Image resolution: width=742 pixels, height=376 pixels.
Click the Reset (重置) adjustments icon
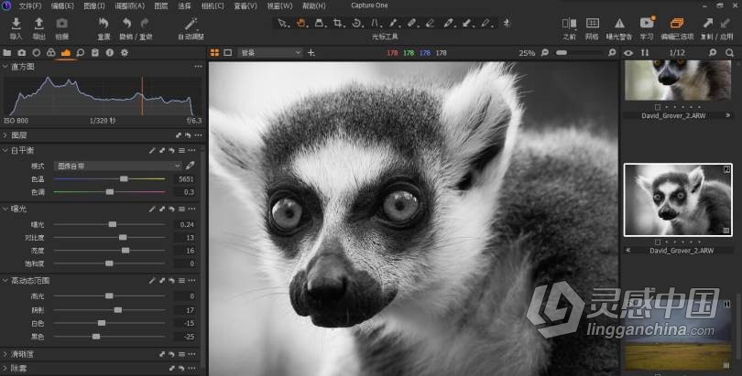[x=104, y=23]
